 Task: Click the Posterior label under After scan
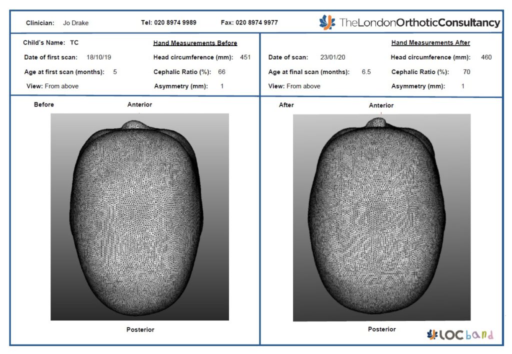point(381,329)
